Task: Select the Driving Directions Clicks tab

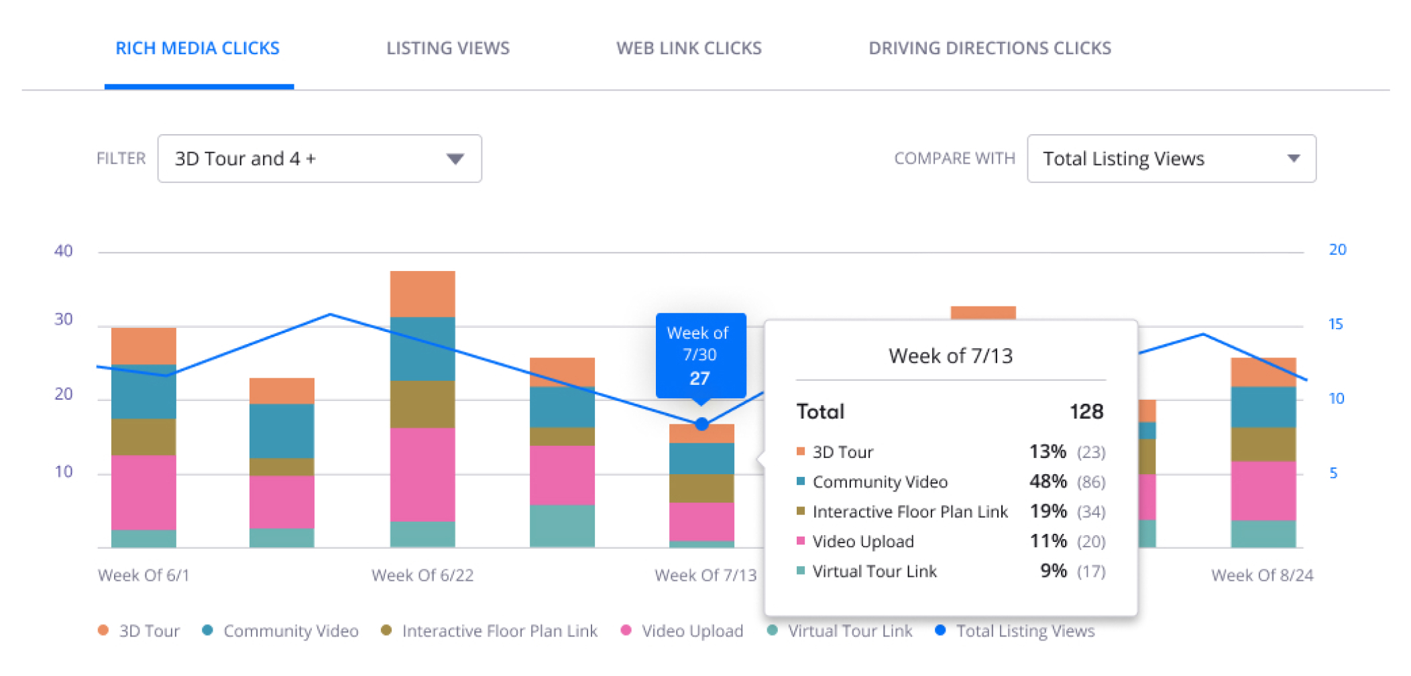Action: point(989,48)
